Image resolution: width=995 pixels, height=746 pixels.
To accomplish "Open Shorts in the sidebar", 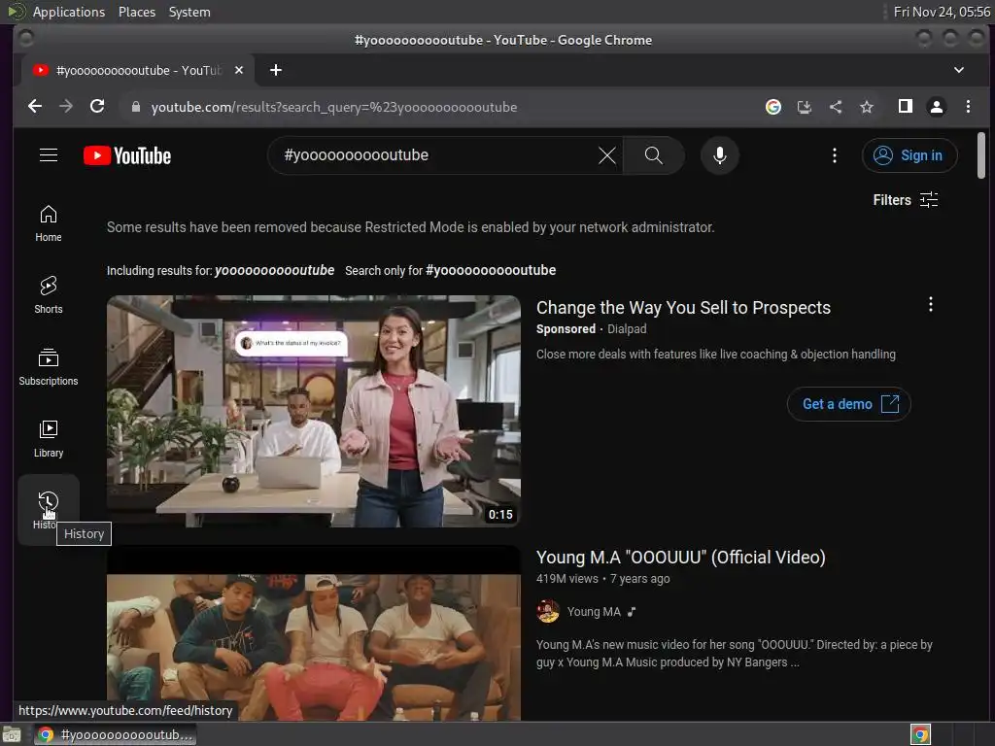I will (49, 295).
